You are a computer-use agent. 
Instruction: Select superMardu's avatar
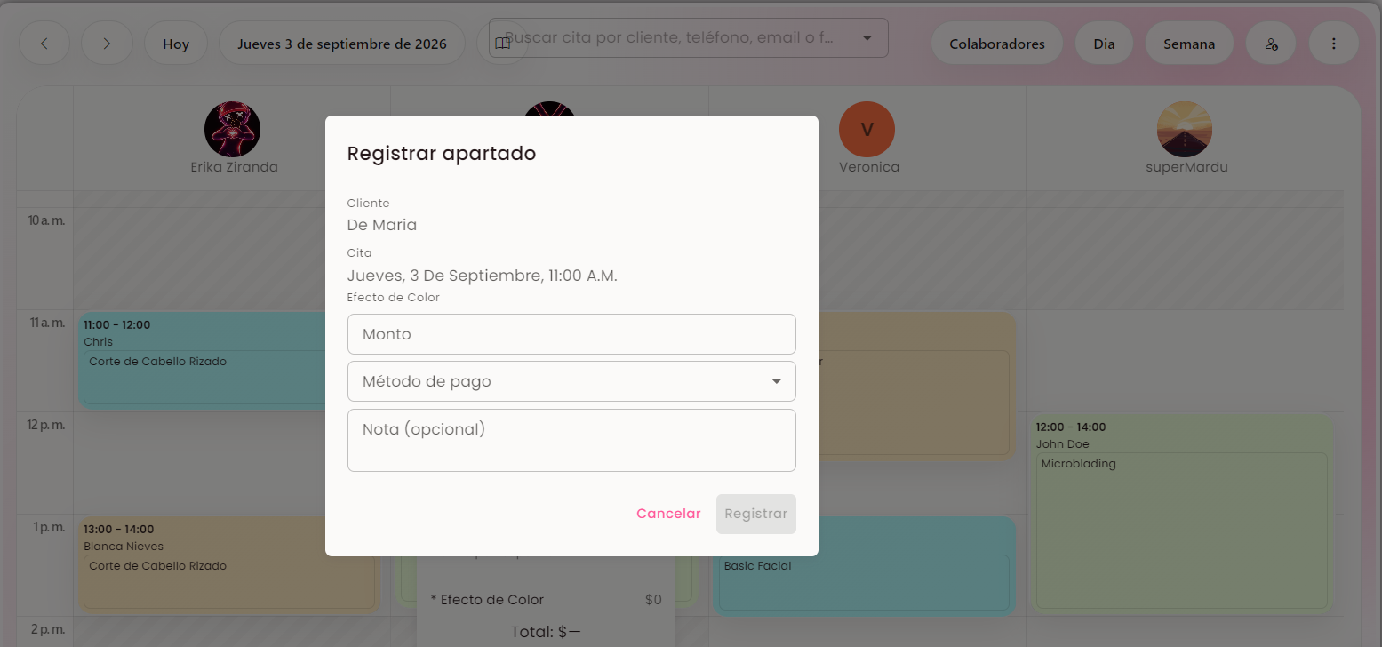pos(1185,130)
